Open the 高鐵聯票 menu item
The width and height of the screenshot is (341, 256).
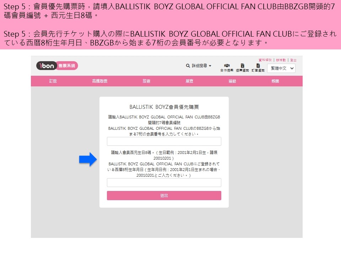(x=100, y=81)
